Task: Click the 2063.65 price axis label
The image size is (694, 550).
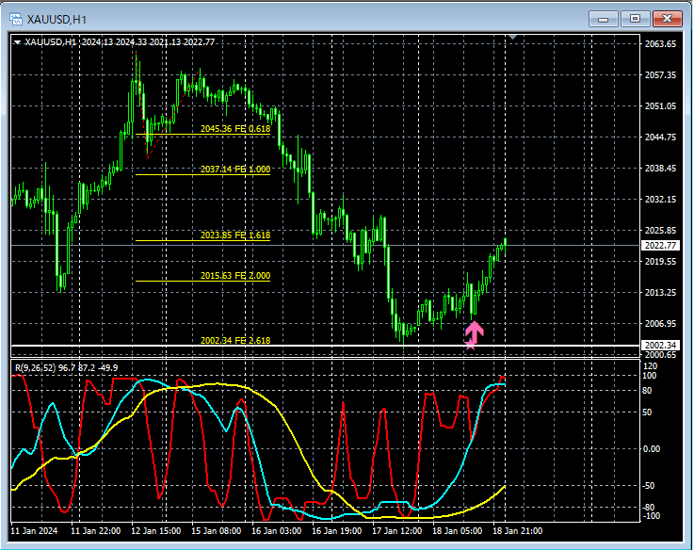Action: coord(660,44)
